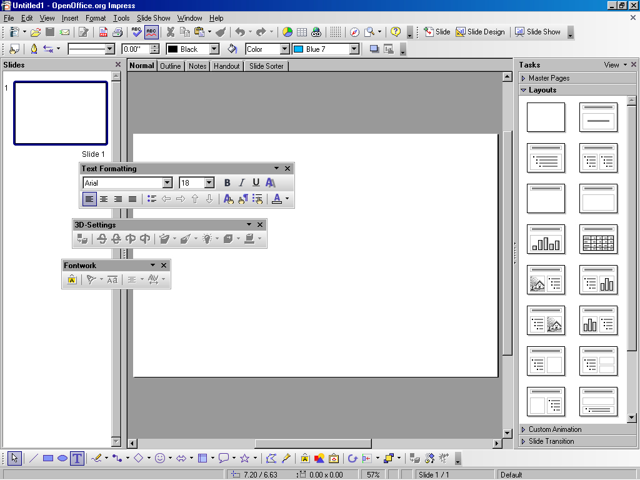Image resolution: width=640 pixels, height=480 pixels.
Task: Switch to the Slide Sorter tab
Action: 266,66
